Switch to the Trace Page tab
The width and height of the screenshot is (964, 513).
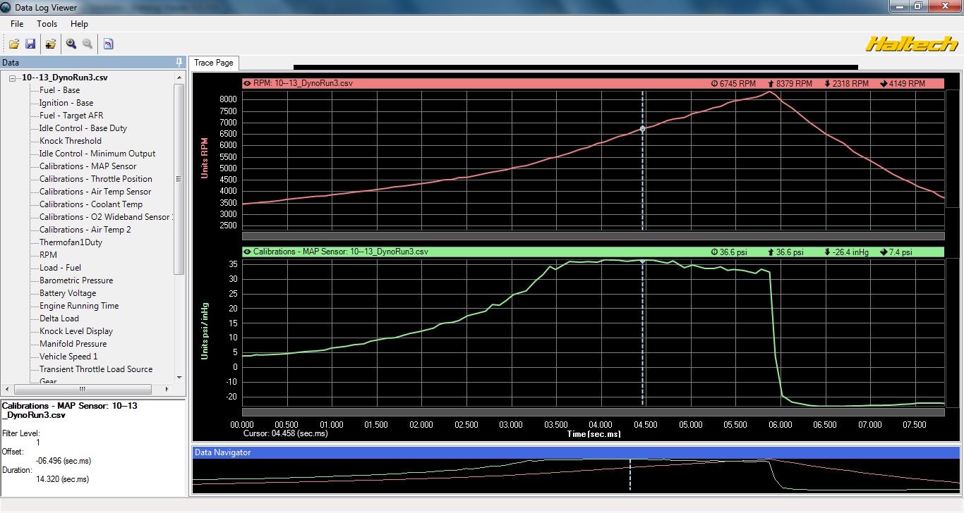click(214, 63)
